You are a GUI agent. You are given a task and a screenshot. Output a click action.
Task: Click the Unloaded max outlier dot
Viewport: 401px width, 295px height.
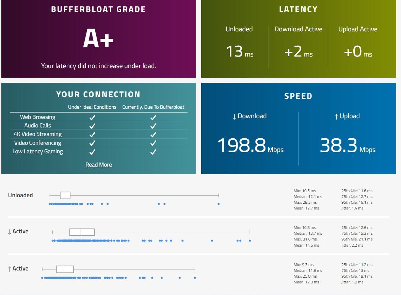[219, 204]
